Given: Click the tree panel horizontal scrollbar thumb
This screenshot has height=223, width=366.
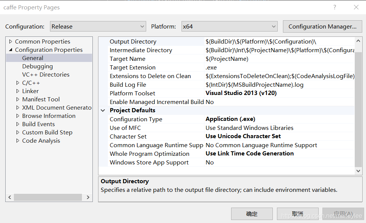Looking at the screenshot, I should [48, 197].
